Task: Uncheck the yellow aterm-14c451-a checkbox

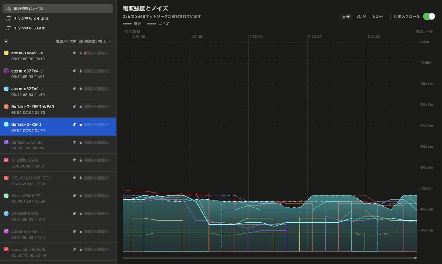Action: pyautogui.click(x=6, y=53)
